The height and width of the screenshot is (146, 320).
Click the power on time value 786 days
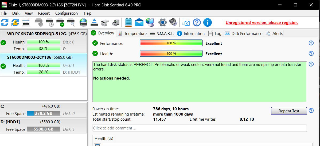coord(171,109)
